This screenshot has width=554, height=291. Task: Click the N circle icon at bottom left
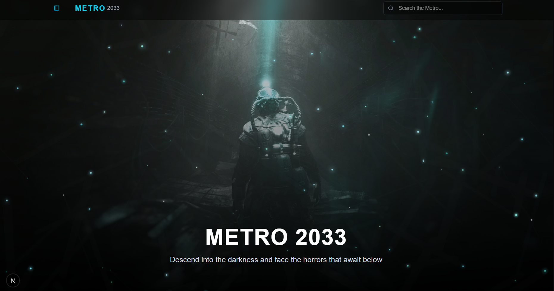pyautogui.click(x=13, y=280)
